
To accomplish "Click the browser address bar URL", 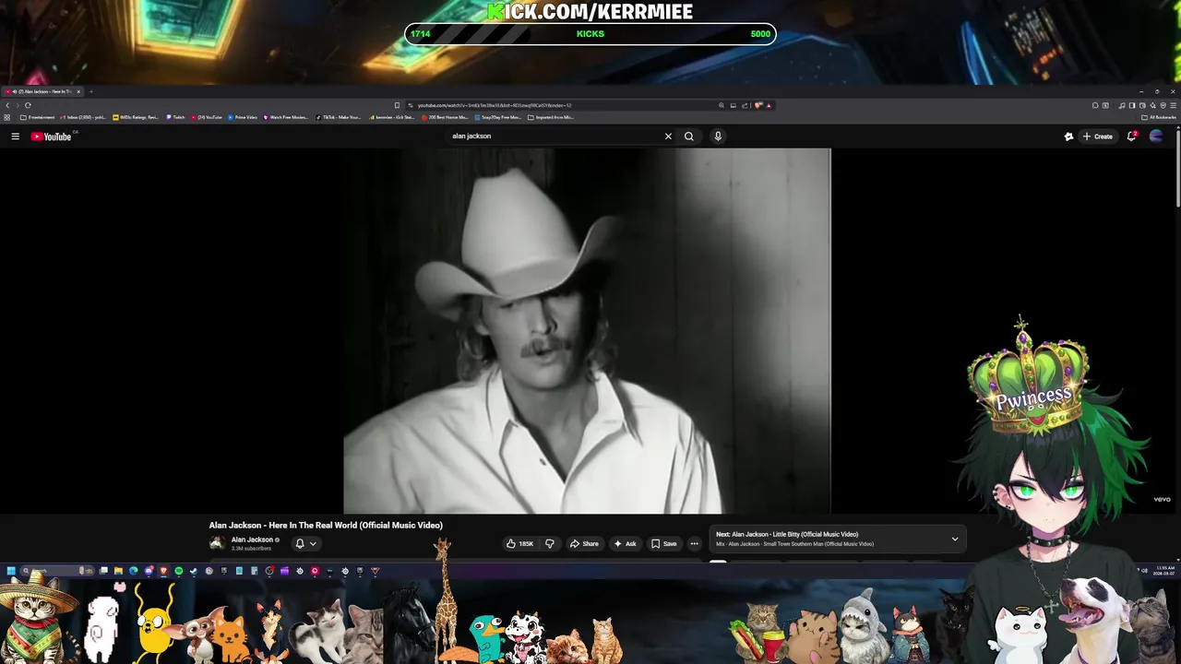I will tap(495, 105).
